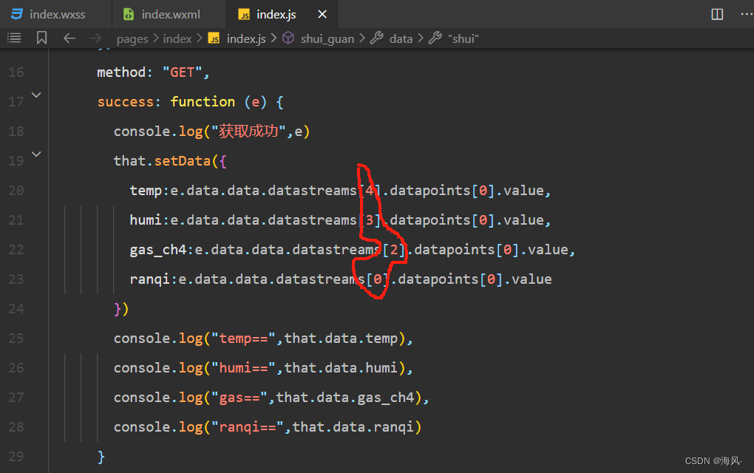Click the "index" folder breadcrumb

tap(177, 38)
